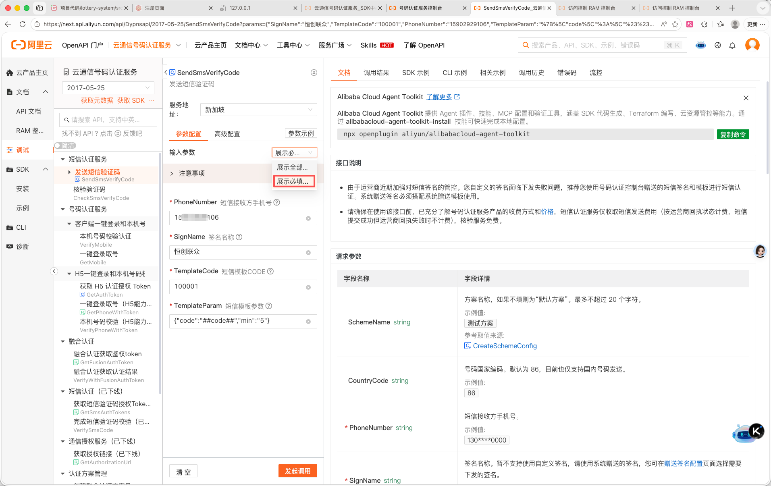Viewport: 771px width, 486px height.
Task: Click the TemplateParam input field
Action: (243, 321)
